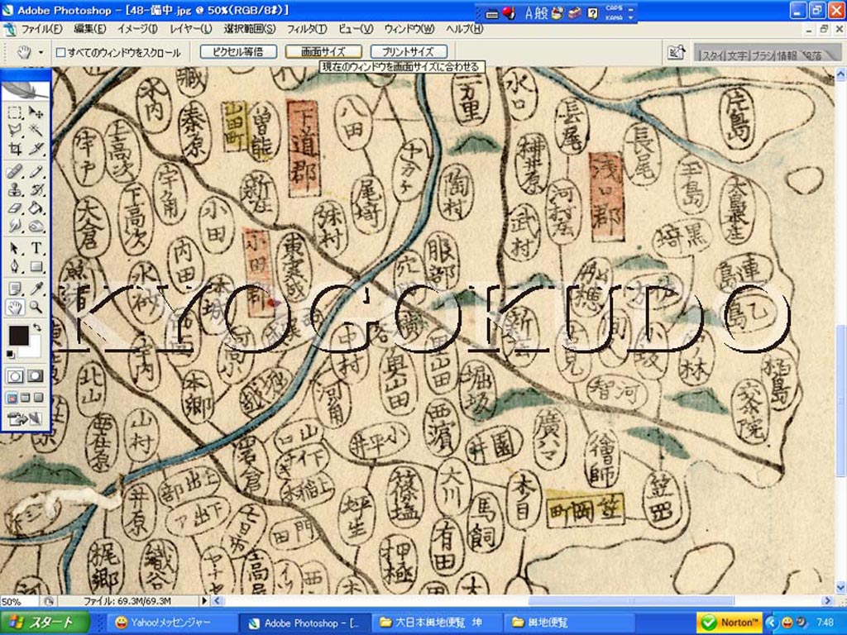Click the Norton tray indicator
The image size is (847, 635).
pos(730,623)
